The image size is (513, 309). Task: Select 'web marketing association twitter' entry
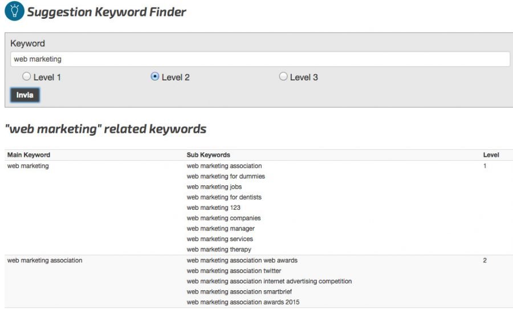(x=234, y=271)
